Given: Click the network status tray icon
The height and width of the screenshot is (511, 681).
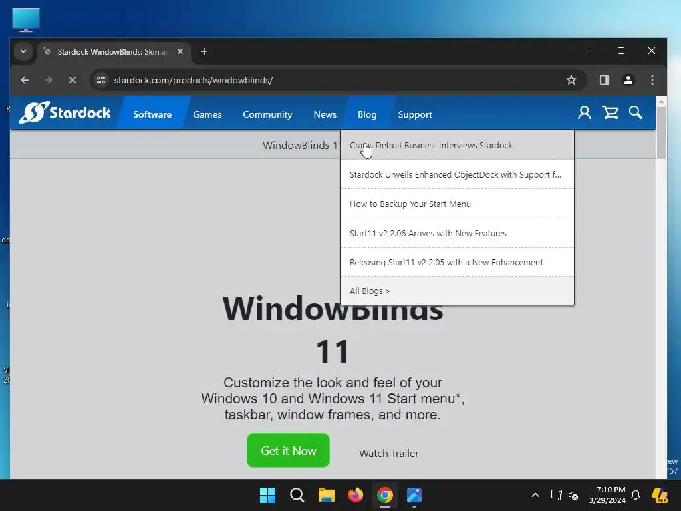Looking at the screenshot, I should (x=557, y=495).
